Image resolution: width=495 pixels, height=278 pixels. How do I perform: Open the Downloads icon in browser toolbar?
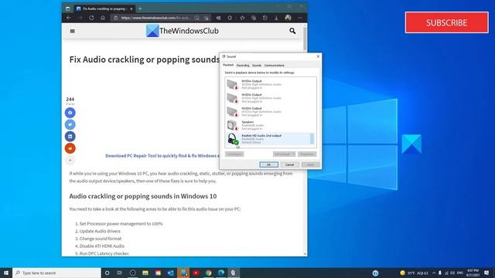[x=276, y=18]
